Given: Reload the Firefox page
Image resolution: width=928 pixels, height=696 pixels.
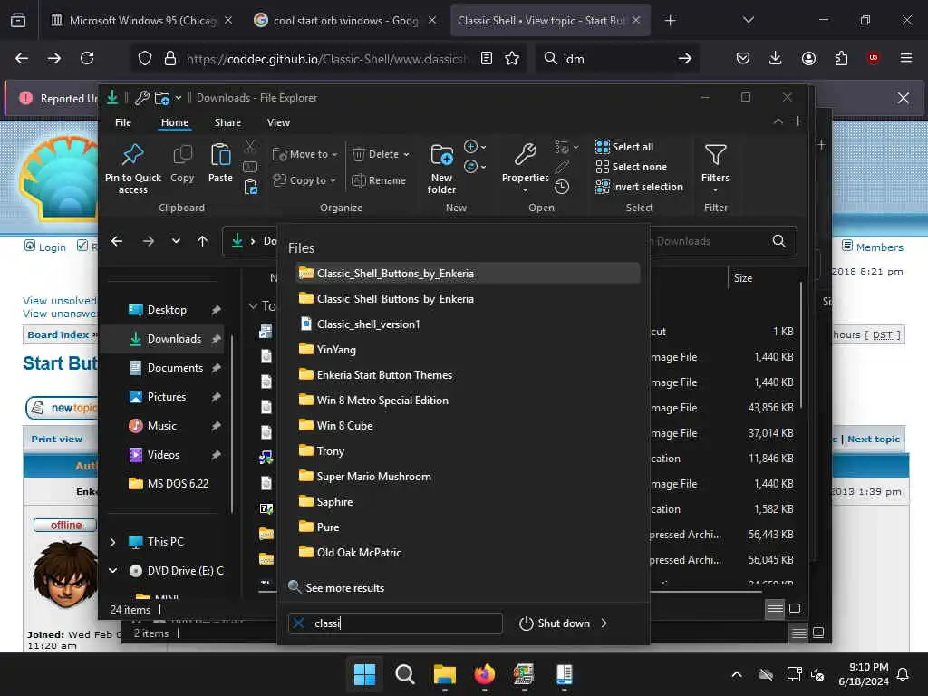Looking at the screenshot, I should click(x=87, y=58).
